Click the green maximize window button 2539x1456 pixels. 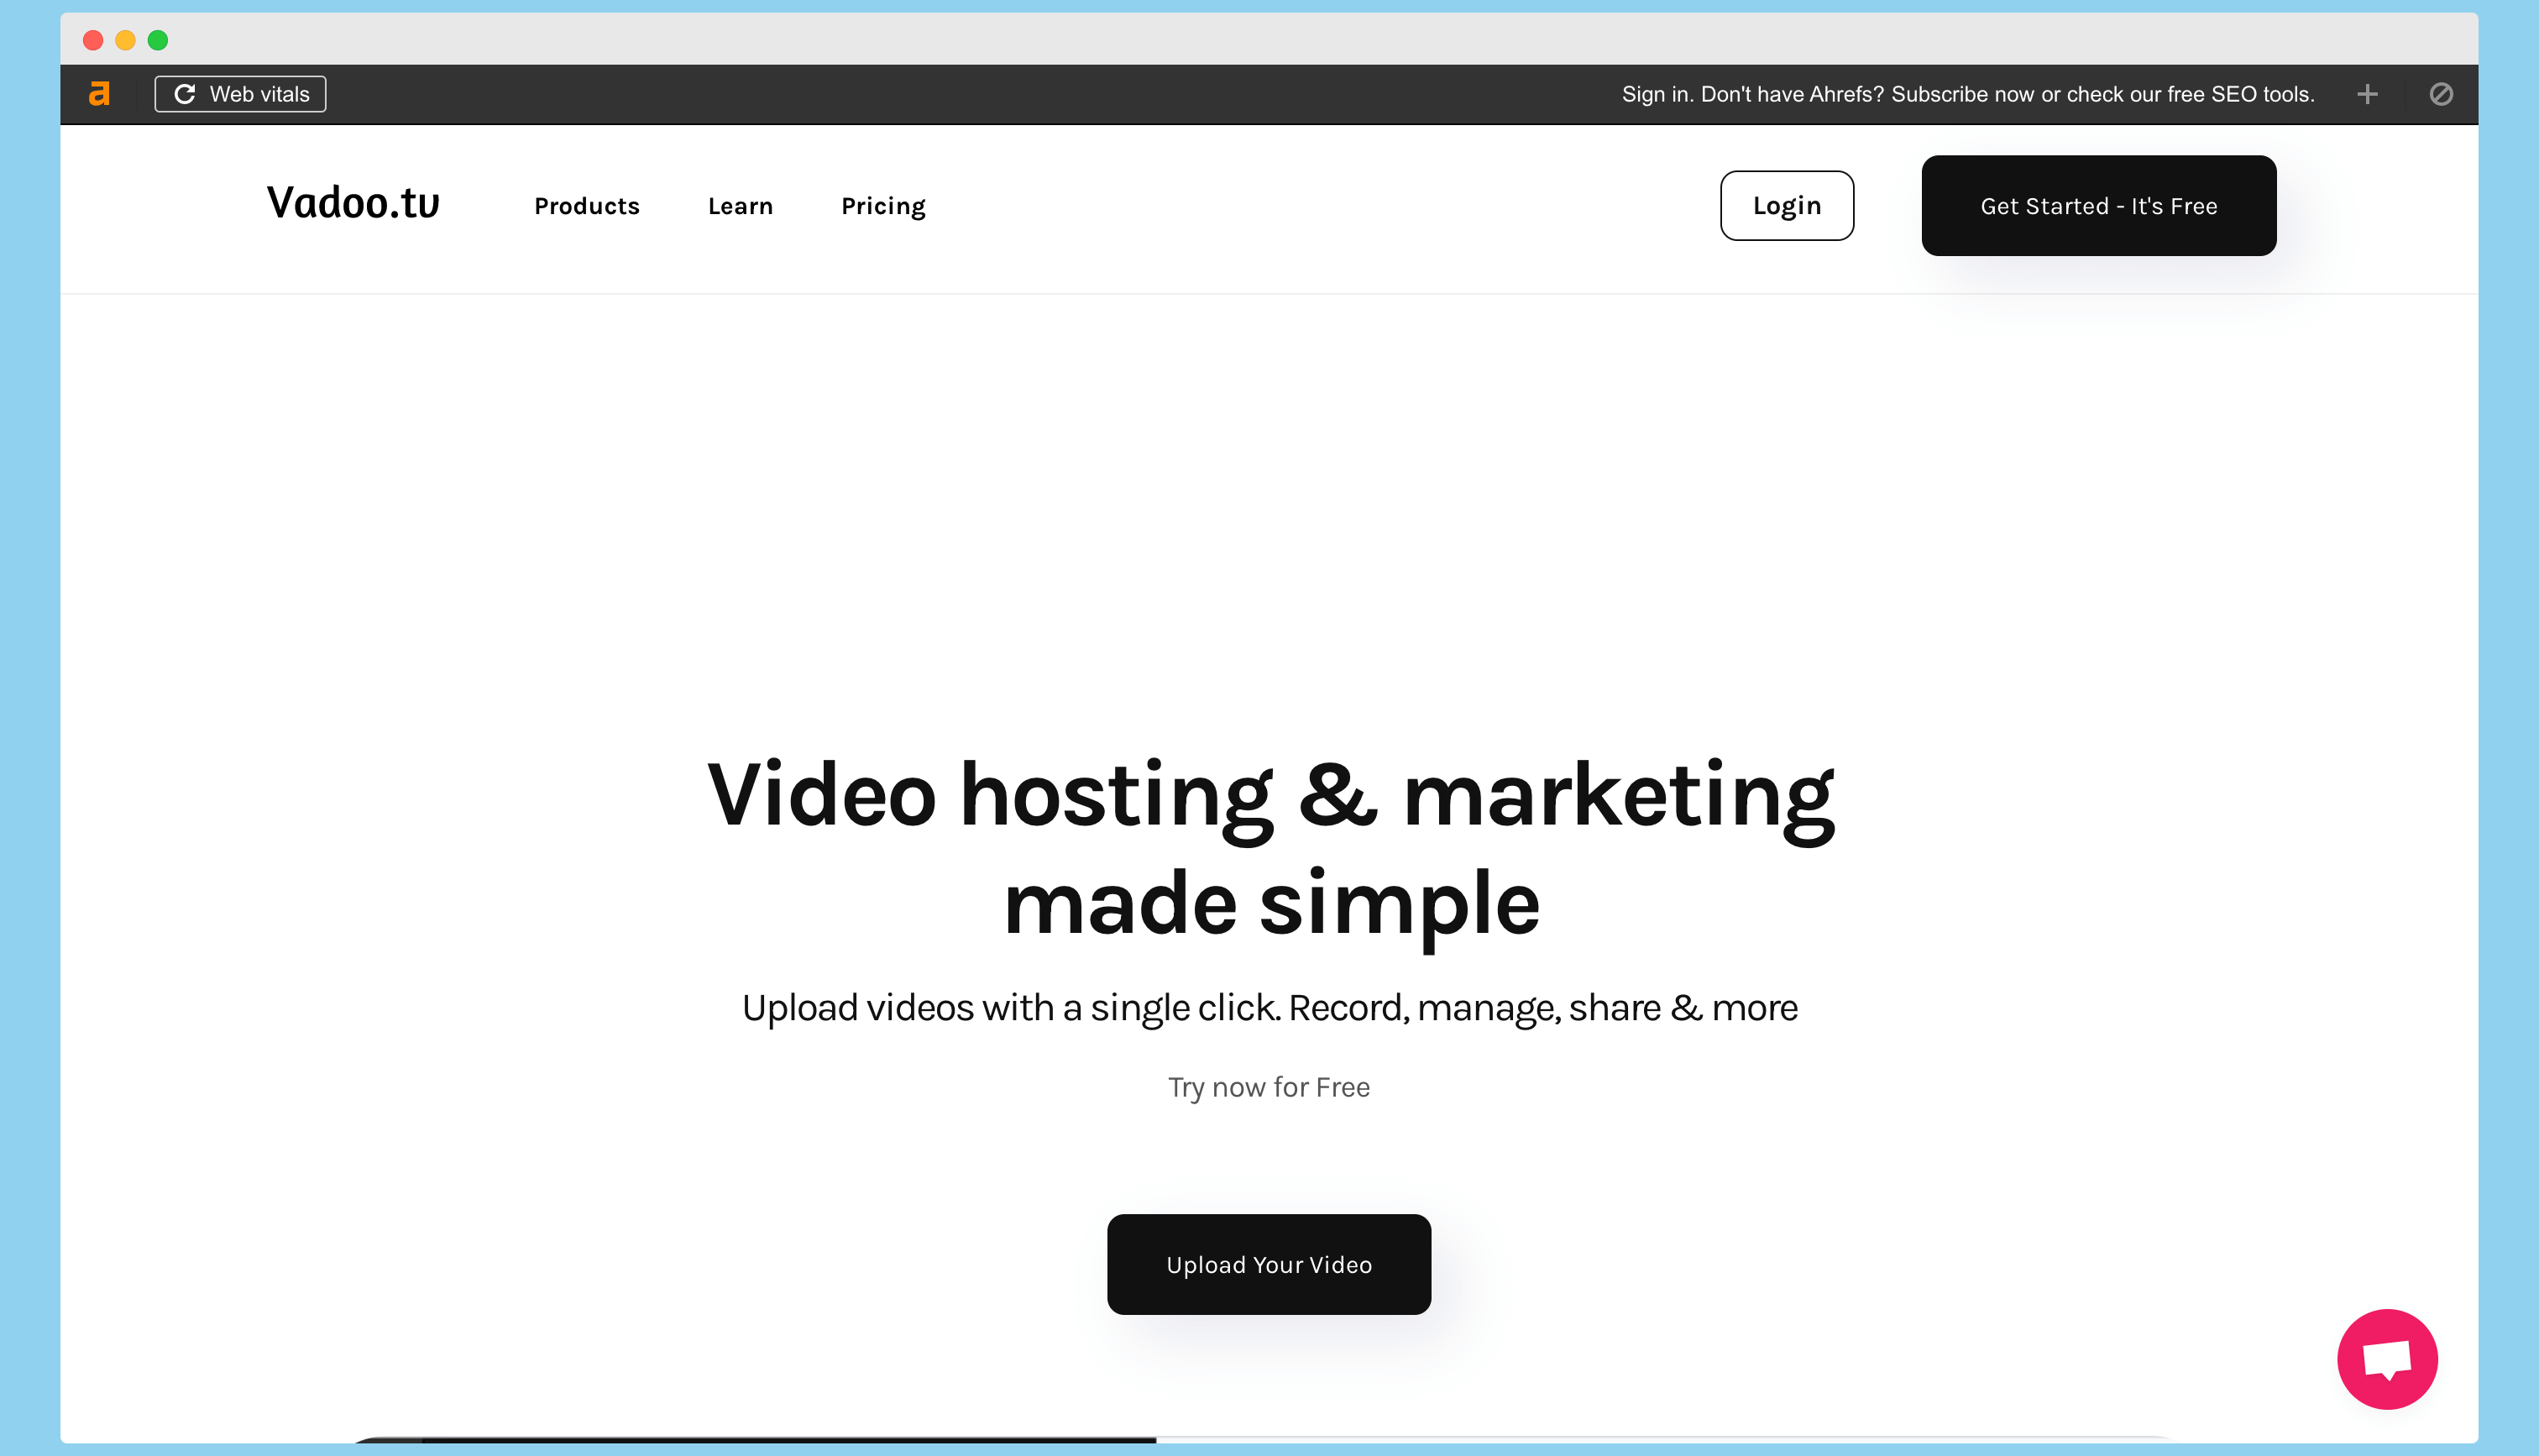coord(158,40)
